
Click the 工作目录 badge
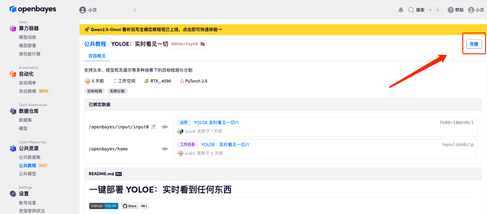click(x=188, y=144)
